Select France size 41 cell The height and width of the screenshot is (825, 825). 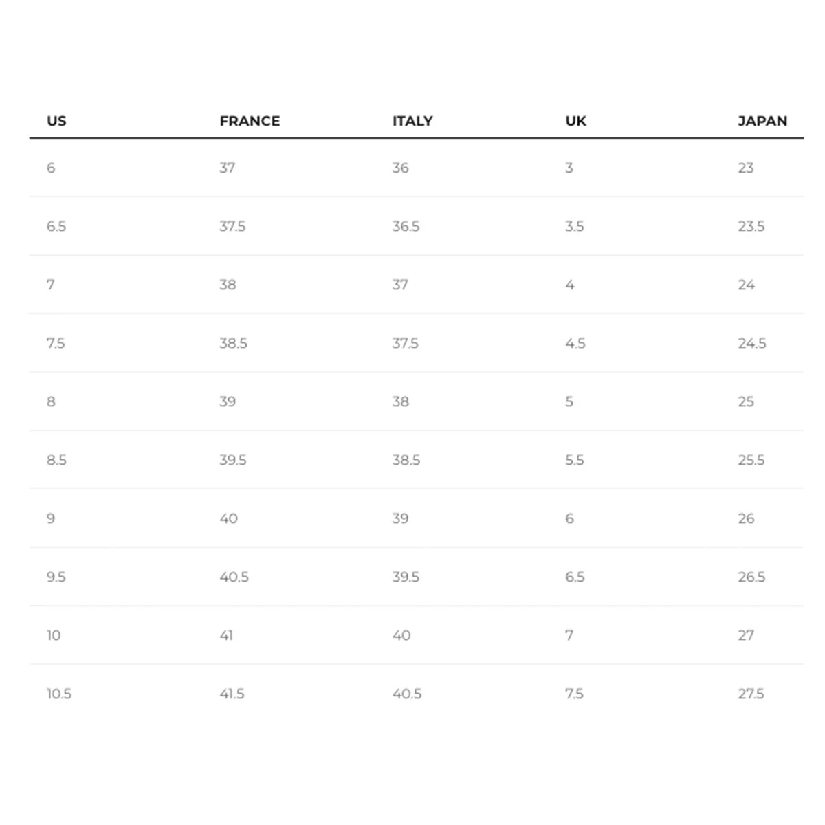(226, 635)
